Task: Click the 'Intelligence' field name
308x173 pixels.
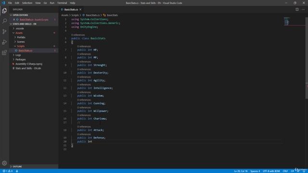Action: pos(103,88)
